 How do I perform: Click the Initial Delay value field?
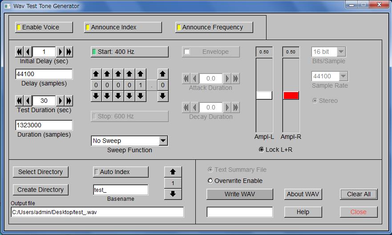coord(44,52)
